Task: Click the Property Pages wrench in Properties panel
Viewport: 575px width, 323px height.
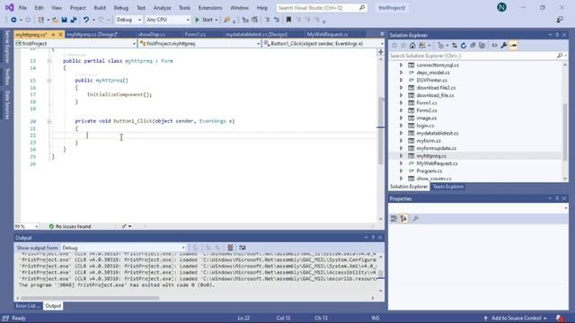Action: 415,219
